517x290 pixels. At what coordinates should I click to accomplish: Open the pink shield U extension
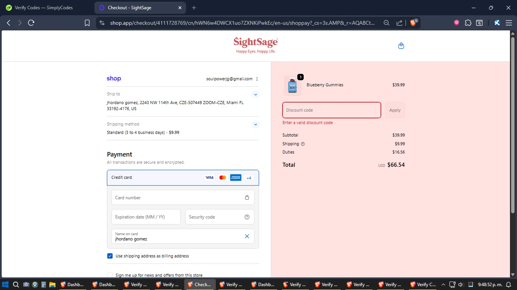click(456, 23)
